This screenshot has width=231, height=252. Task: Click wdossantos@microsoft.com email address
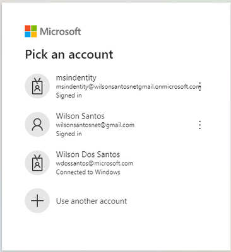click(95, 163)
